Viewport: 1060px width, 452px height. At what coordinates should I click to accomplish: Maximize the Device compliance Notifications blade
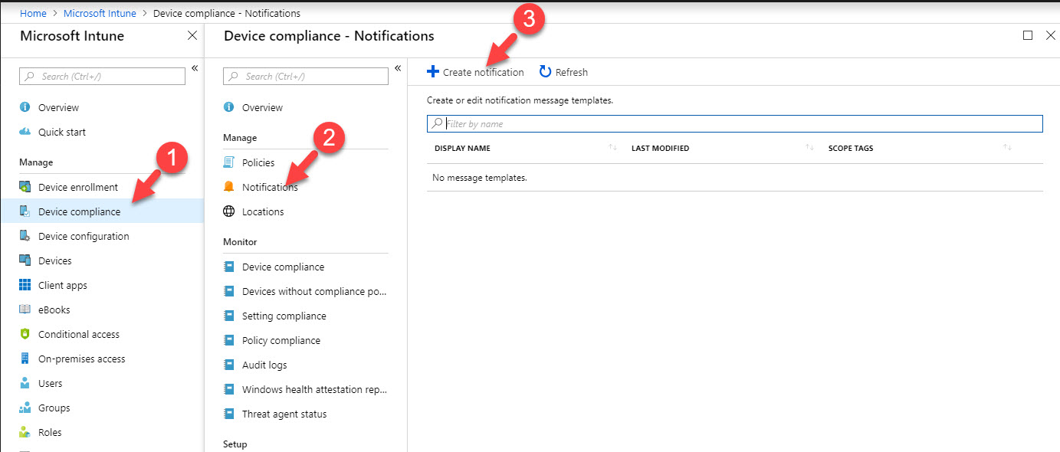pos(1028,35)
